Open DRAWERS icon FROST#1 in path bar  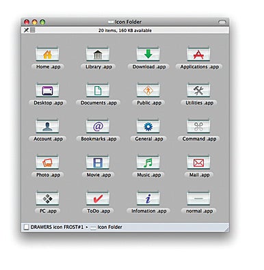tap(54, 227)
